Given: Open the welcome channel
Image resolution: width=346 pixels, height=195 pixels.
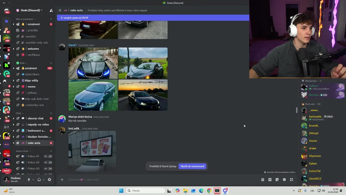Looking at the screenshot, I should [x=34, y=49].
